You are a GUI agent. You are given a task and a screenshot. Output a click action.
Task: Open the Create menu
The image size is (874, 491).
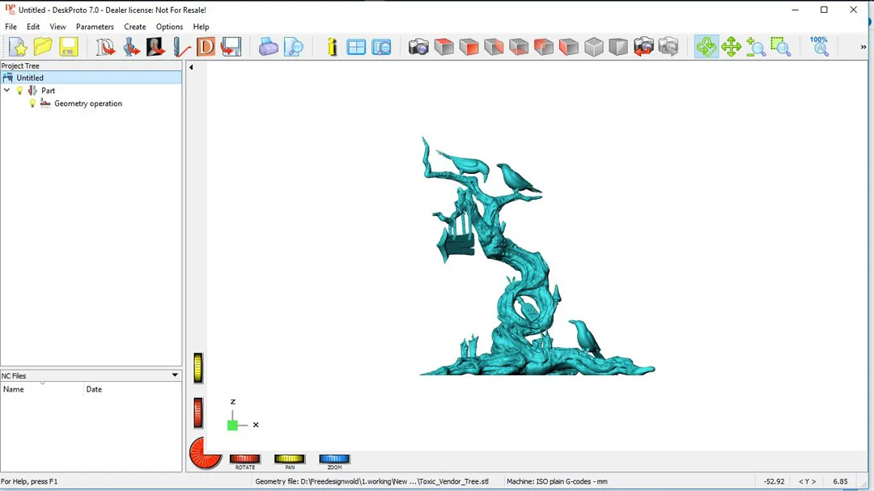pos(134,27)
